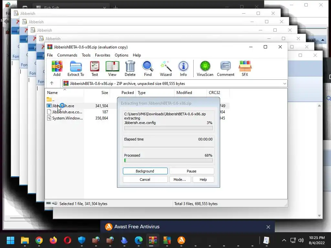Click the Test archive toolbar icon
Screen dimensions: 331x248
click(95, 68)
